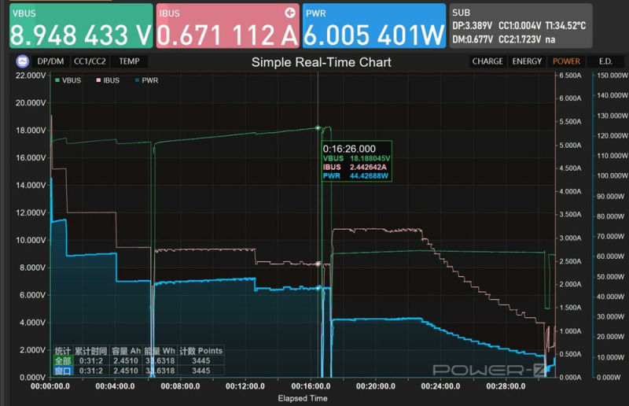629x406 pixels.
Task: Select the POWER view button
Action: pos(566,61)
